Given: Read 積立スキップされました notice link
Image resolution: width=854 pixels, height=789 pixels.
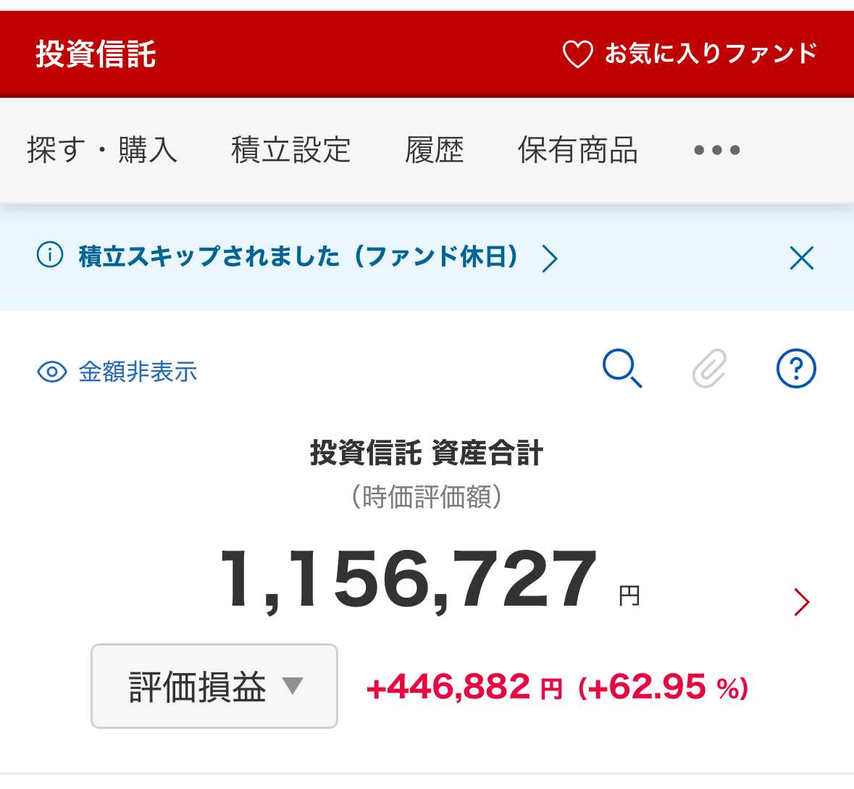Looking at the screenshot, I should (298, 256).
